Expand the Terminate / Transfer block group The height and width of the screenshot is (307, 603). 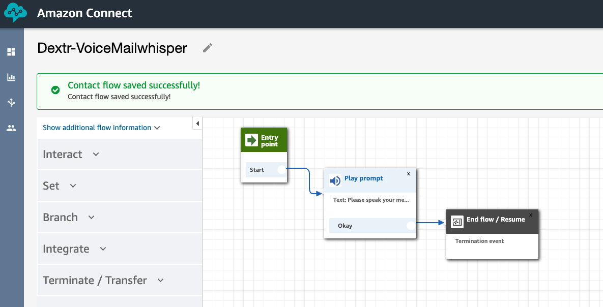coord(120,280)
